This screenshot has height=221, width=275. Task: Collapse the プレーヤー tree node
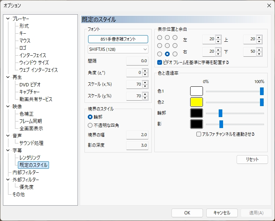(8, 19)
